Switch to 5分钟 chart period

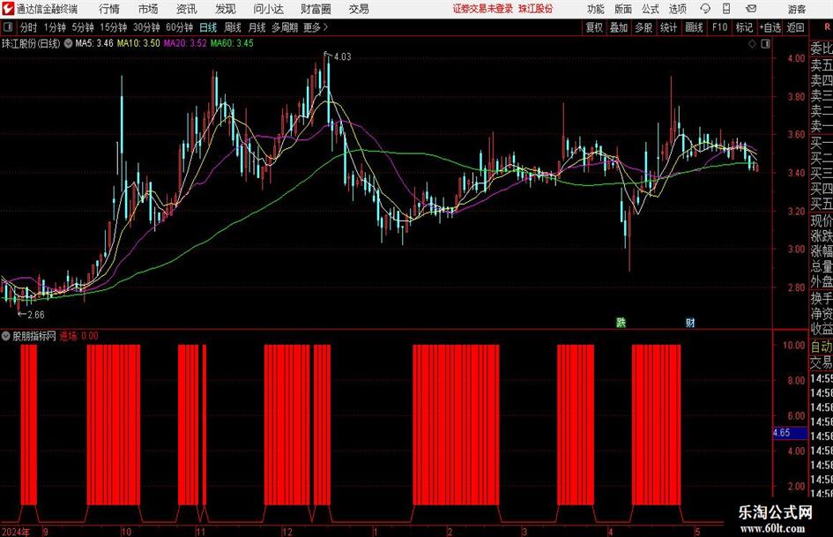(82, 27)
